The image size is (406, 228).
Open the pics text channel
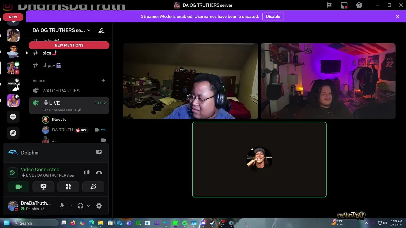(69, 53)
